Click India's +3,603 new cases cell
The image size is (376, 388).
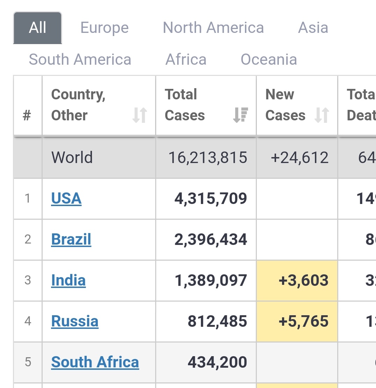tap(303, 280)
